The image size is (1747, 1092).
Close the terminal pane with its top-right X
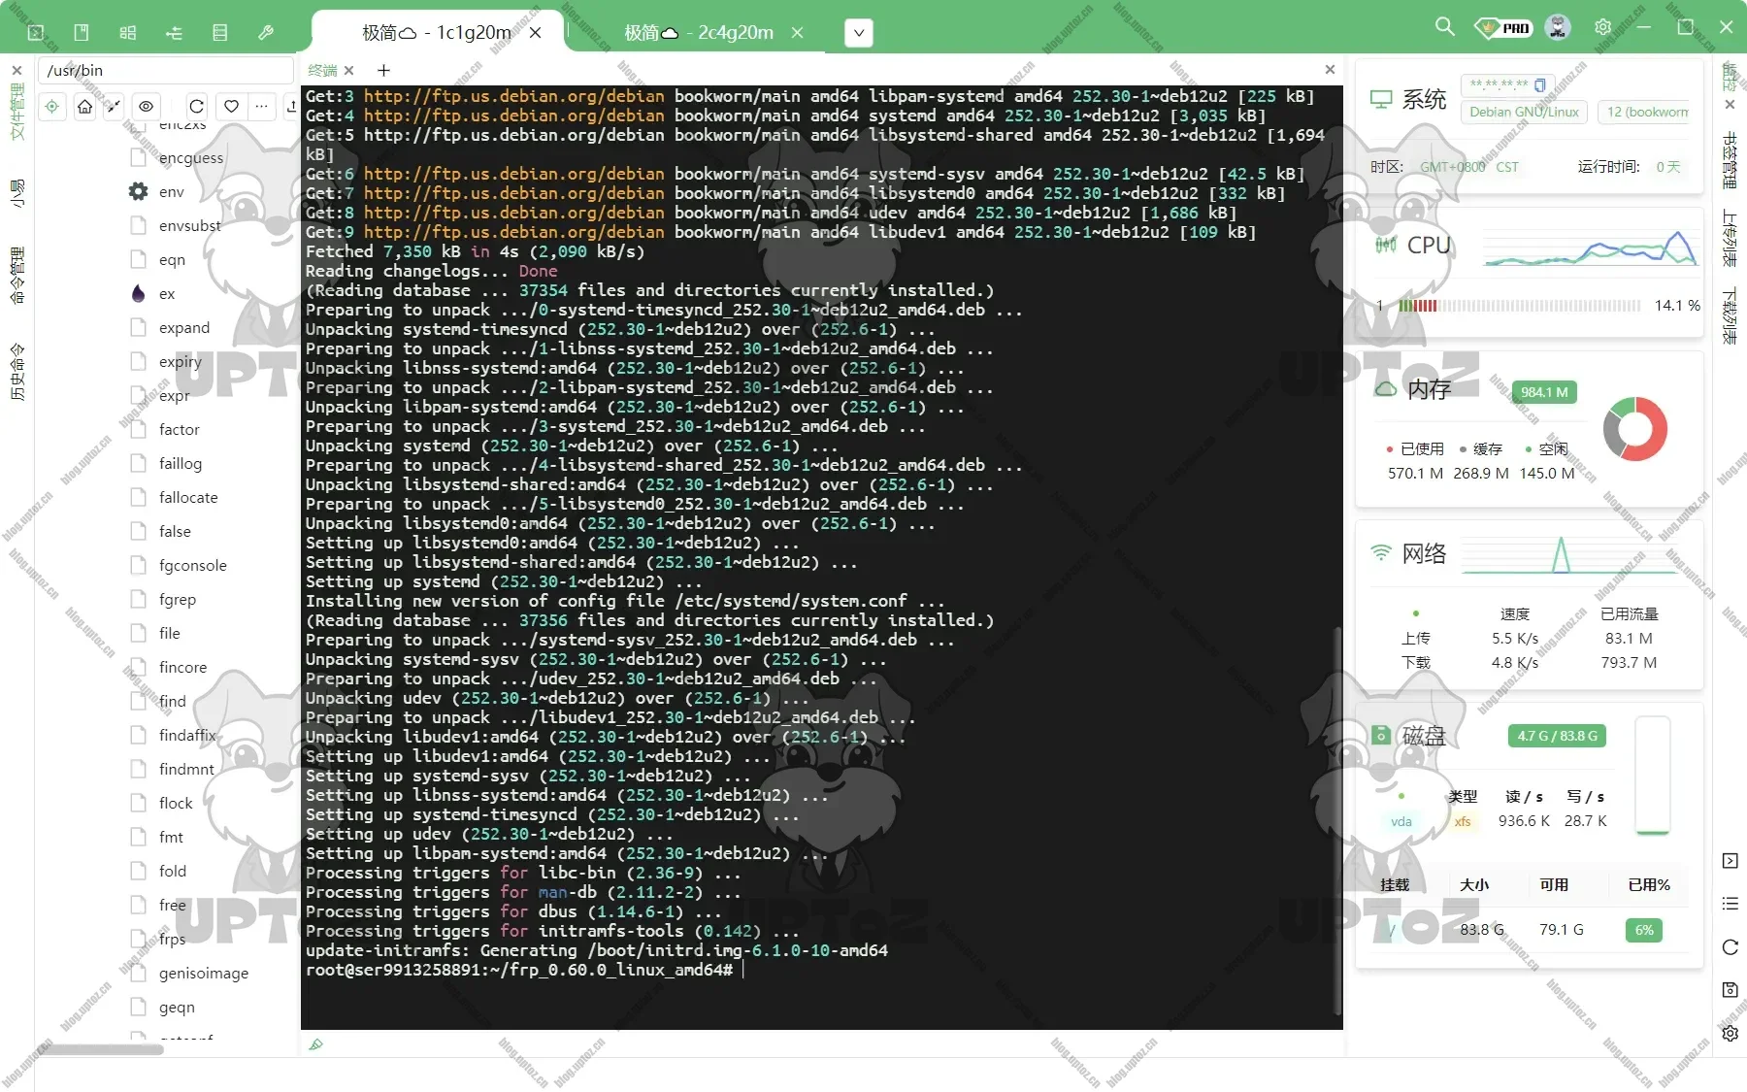(1330, 70)
